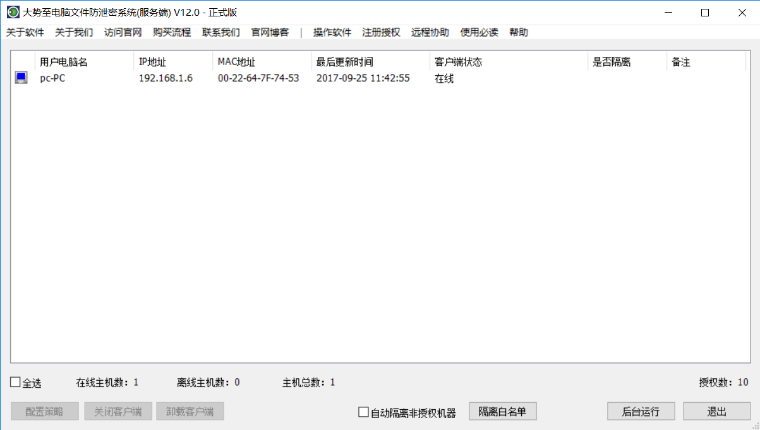
Task: Select 访问官网 in the menu bar
Action: click(x=123, y=32)
